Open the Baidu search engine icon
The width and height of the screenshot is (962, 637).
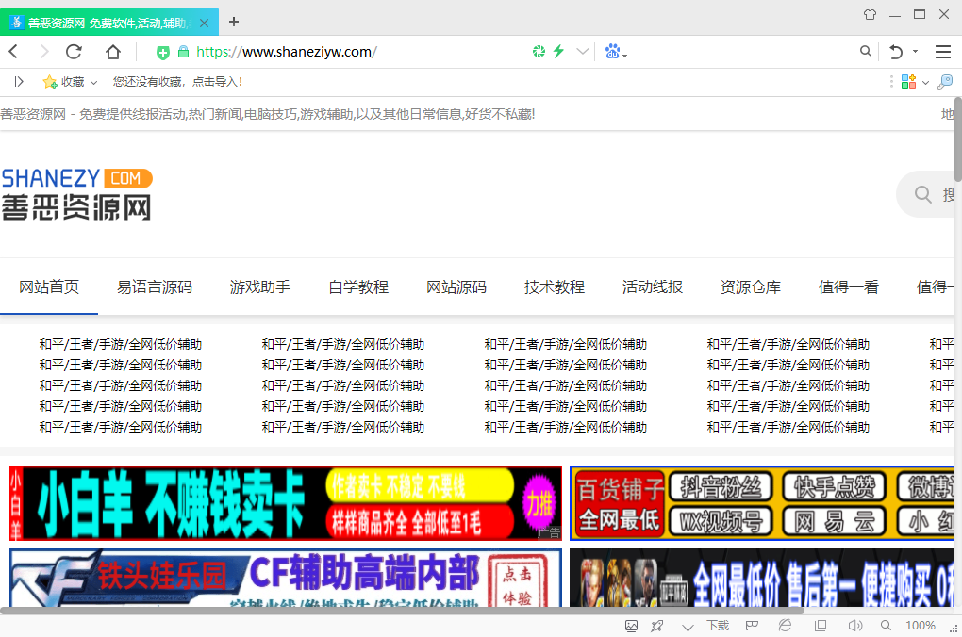tap(612, 52)
